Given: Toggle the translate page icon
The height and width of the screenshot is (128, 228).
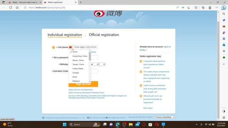Looking at the screenshot, I should coord(183,7).
